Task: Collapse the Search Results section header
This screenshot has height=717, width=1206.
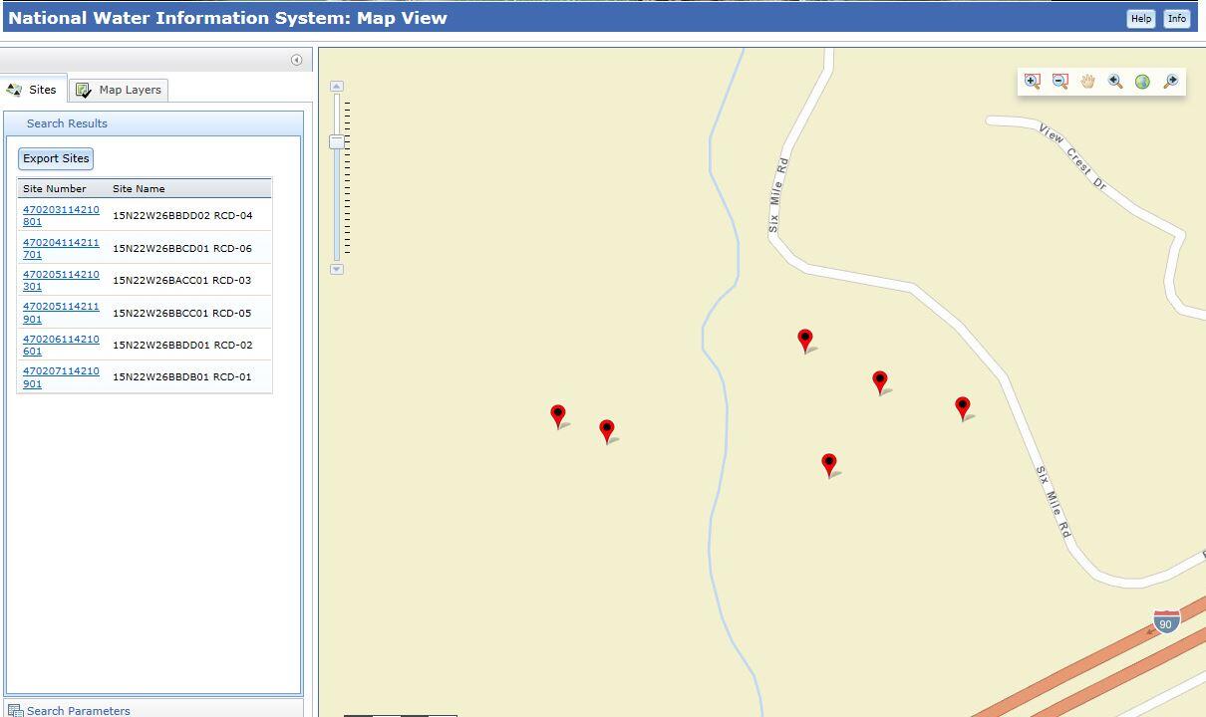Action: (153, 123)
